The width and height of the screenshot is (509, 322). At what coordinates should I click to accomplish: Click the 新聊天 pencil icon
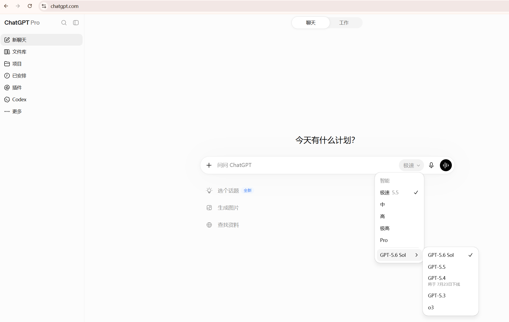(x=7, y=40)
